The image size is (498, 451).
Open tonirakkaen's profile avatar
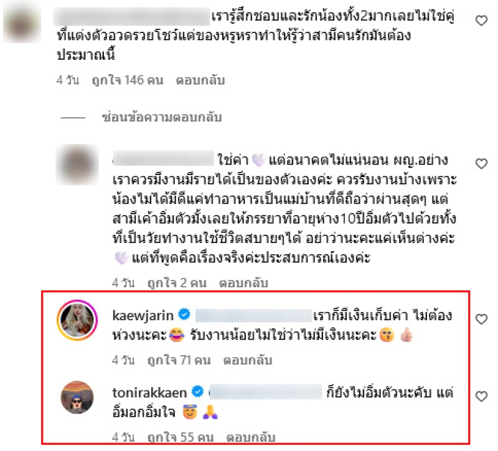[77, 397]
